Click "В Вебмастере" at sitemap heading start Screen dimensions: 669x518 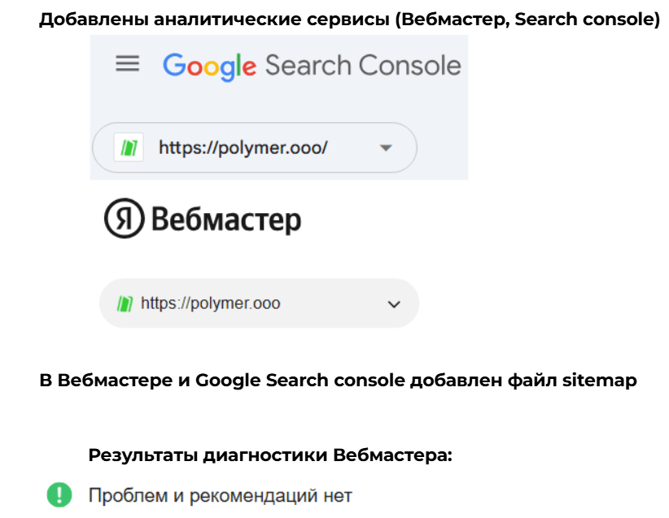point(90,380)
